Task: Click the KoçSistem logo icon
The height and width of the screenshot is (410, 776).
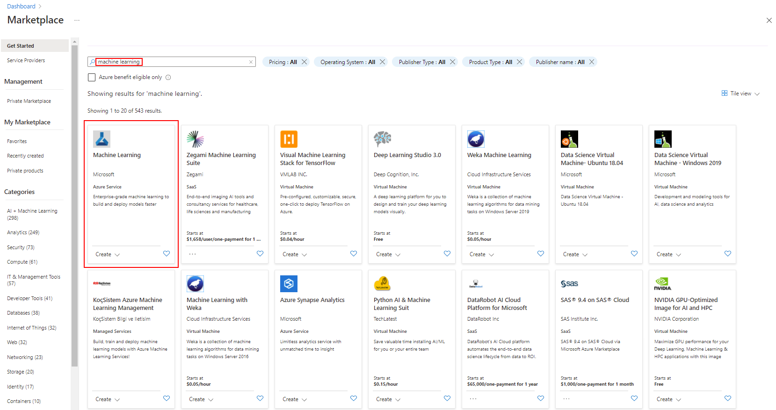Action: click(102, 283)
